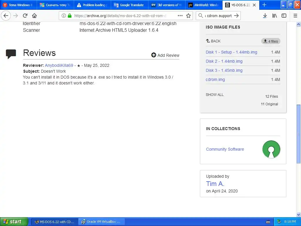Select the review subject 'Doesn't Work' text
This screenshot has height=226, width=301.
point(53,71)
